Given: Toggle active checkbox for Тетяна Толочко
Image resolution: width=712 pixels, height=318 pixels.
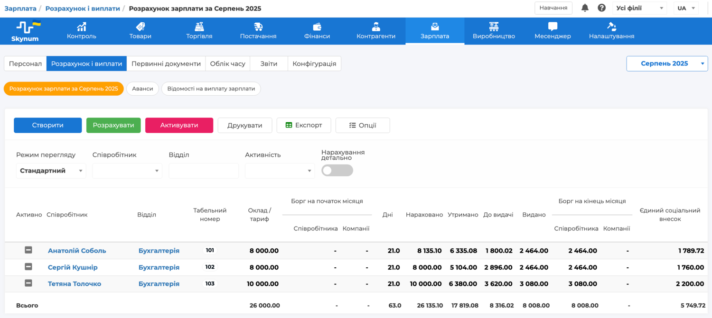Looking at the screenshot, I should tap(28, 283).
